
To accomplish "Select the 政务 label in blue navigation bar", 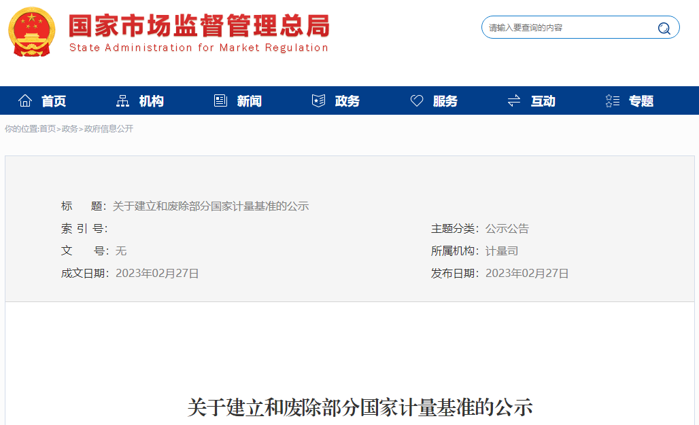I will (x=347, y=101).
